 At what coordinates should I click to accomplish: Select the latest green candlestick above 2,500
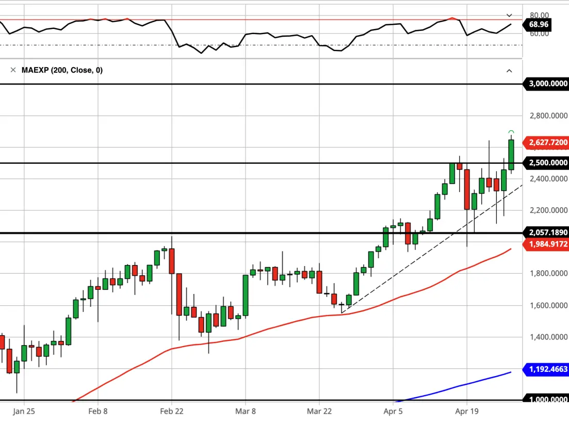point(511,155)
